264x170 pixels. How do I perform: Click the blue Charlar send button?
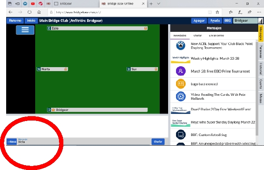(x=158, y=142)
